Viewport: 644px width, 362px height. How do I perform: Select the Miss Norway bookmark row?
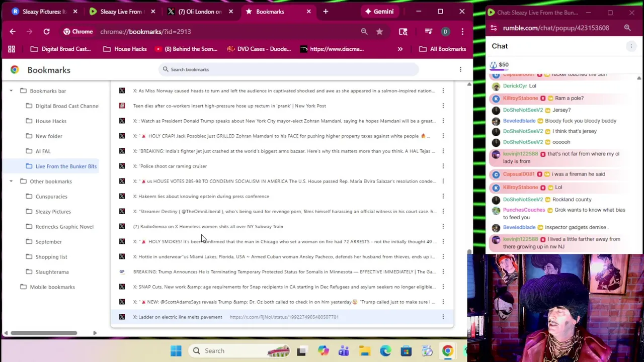coord(282,90)
